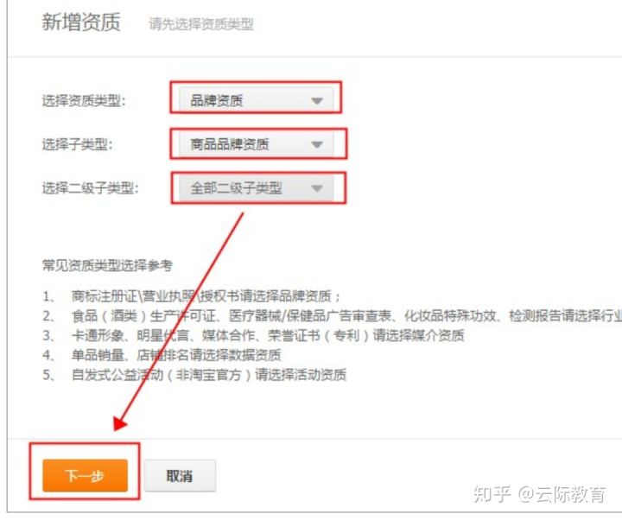The width and height of the screenshot is (622, 520).
Task: Click the 常见资质类型选择参考 section title
Action: click(107, 265)
